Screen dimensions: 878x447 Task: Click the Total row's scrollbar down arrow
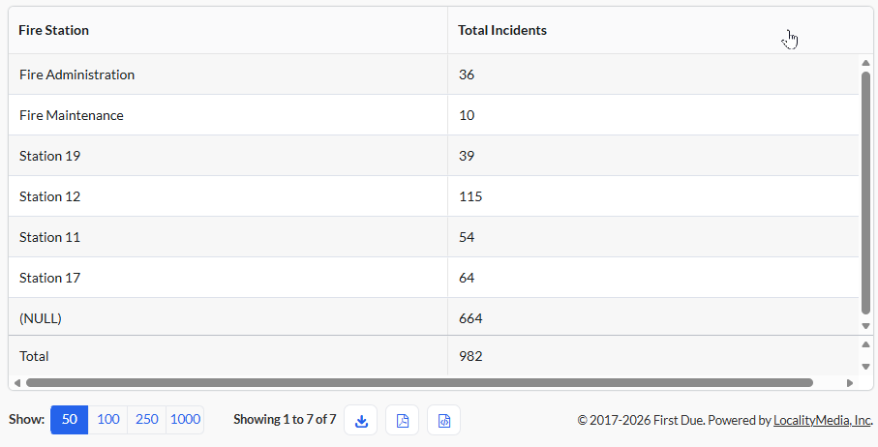(865, 367)
